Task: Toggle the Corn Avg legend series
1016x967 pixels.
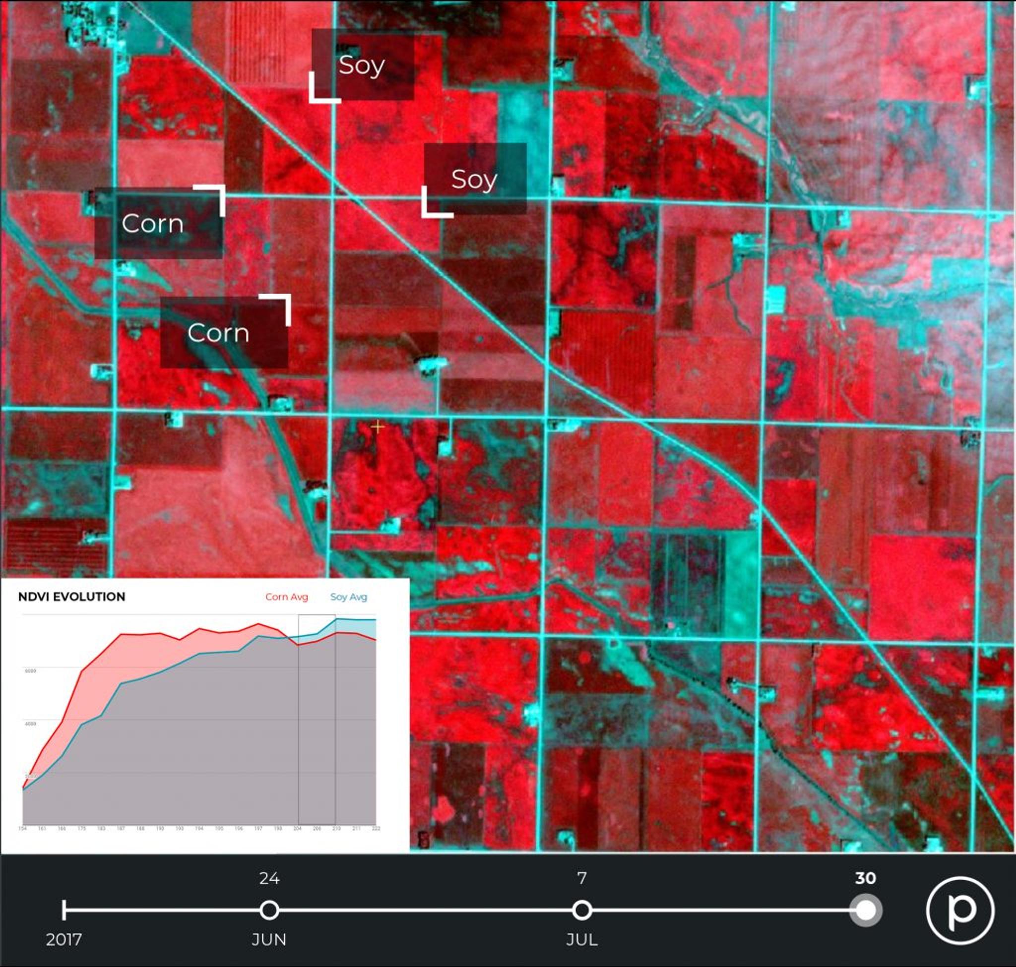Action: coord(287,597)
